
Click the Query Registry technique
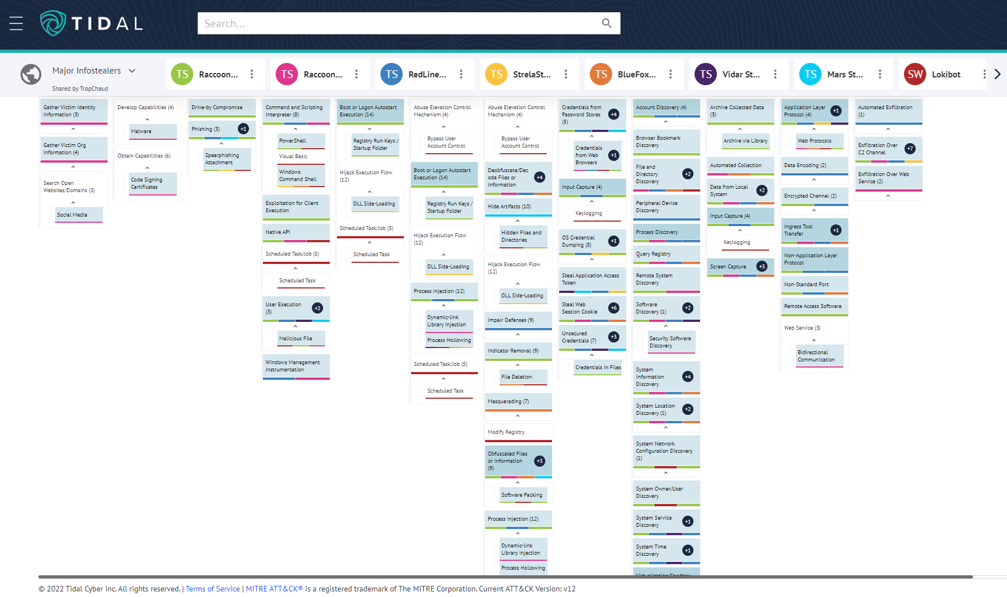(666, 255)
